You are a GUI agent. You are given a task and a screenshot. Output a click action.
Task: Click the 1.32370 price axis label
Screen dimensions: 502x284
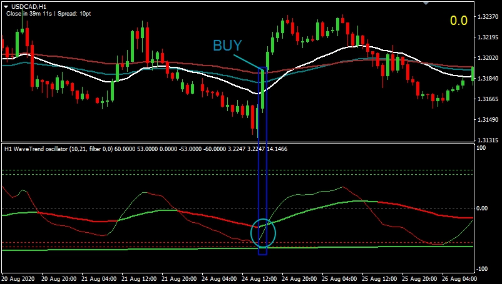tap(488, 16)
